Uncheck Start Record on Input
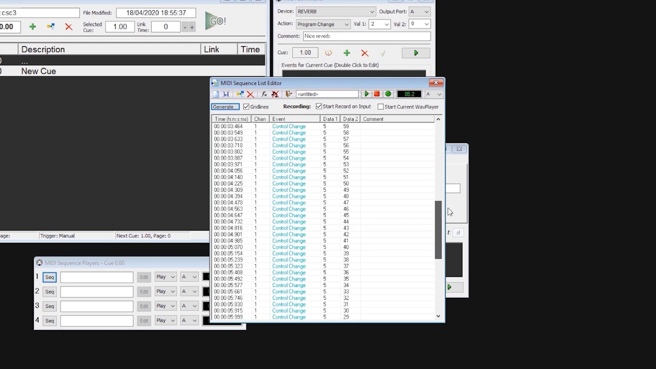This screenshot has width=656, height=369. pos(319,107)
